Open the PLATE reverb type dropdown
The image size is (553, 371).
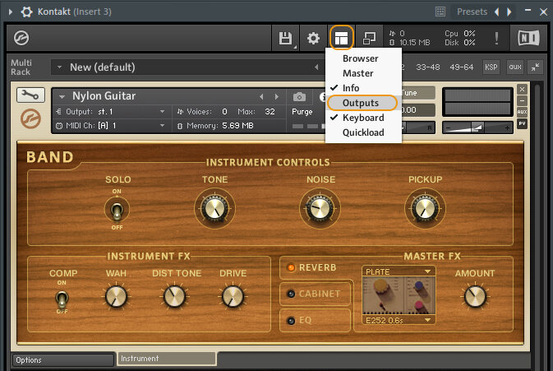click(x=399, y=271)
